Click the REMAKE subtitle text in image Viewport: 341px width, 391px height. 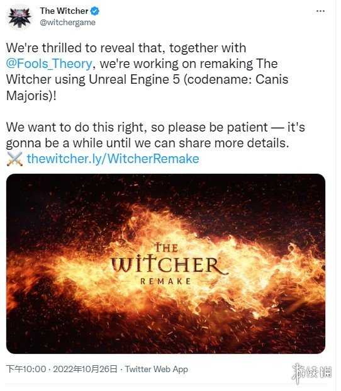pos(166,281)
